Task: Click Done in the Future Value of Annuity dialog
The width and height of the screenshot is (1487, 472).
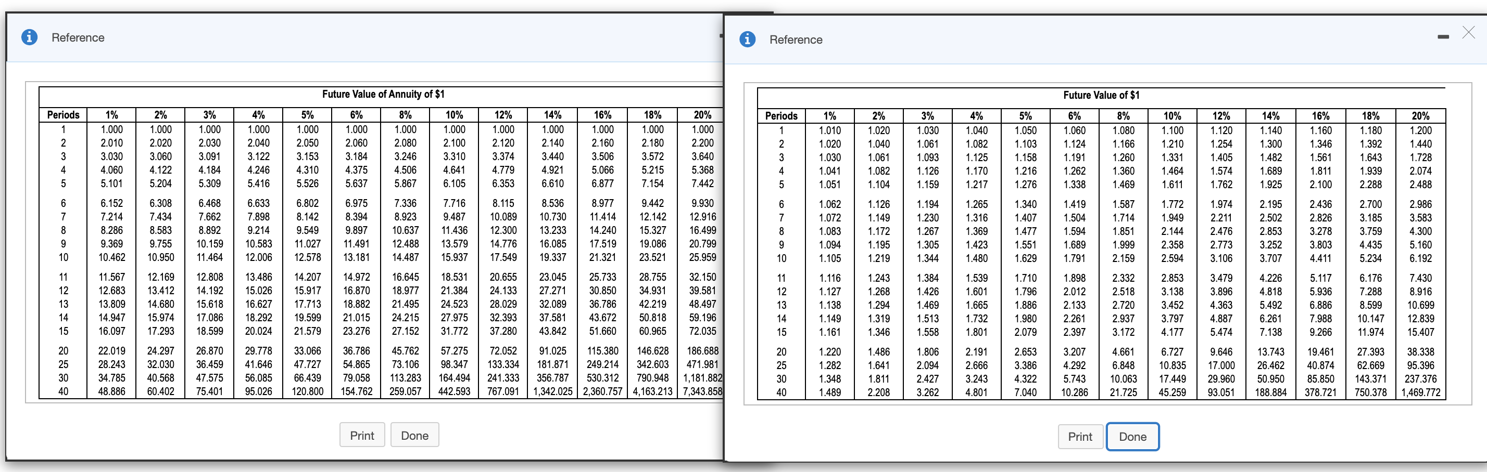Action: pos(414,435)
